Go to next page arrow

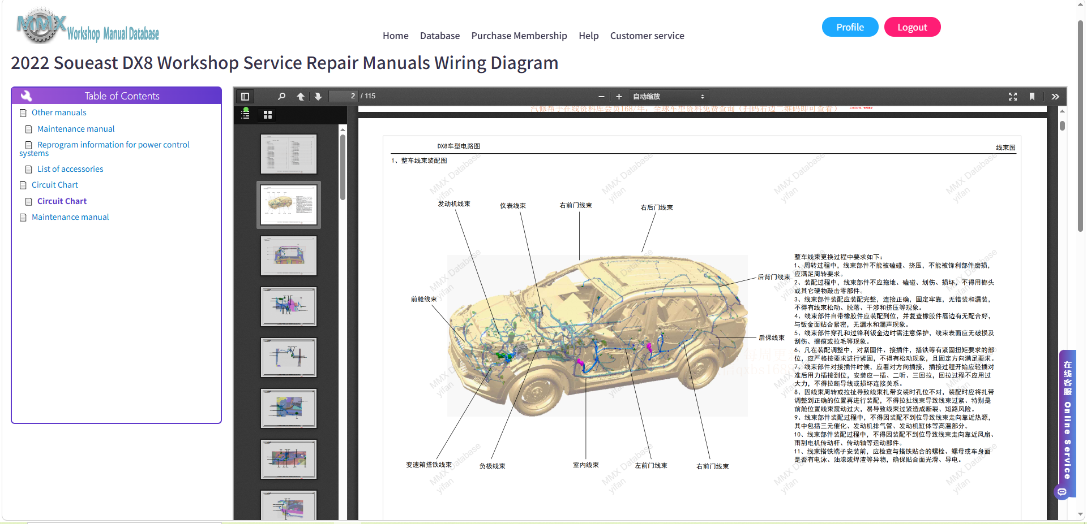[318, 97]
